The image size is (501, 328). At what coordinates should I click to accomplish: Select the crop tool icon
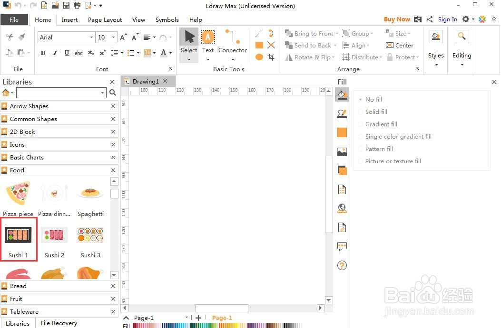(x=271, y=57)
